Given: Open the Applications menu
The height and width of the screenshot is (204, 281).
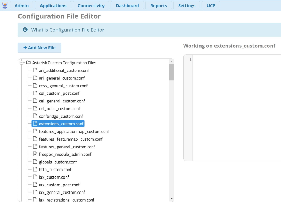Looking at the screenshot, I should coord(53,6).
